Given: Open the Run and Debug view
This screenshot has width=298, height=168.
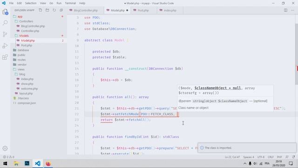Looking at the screenshot, I should pos(5,46).
